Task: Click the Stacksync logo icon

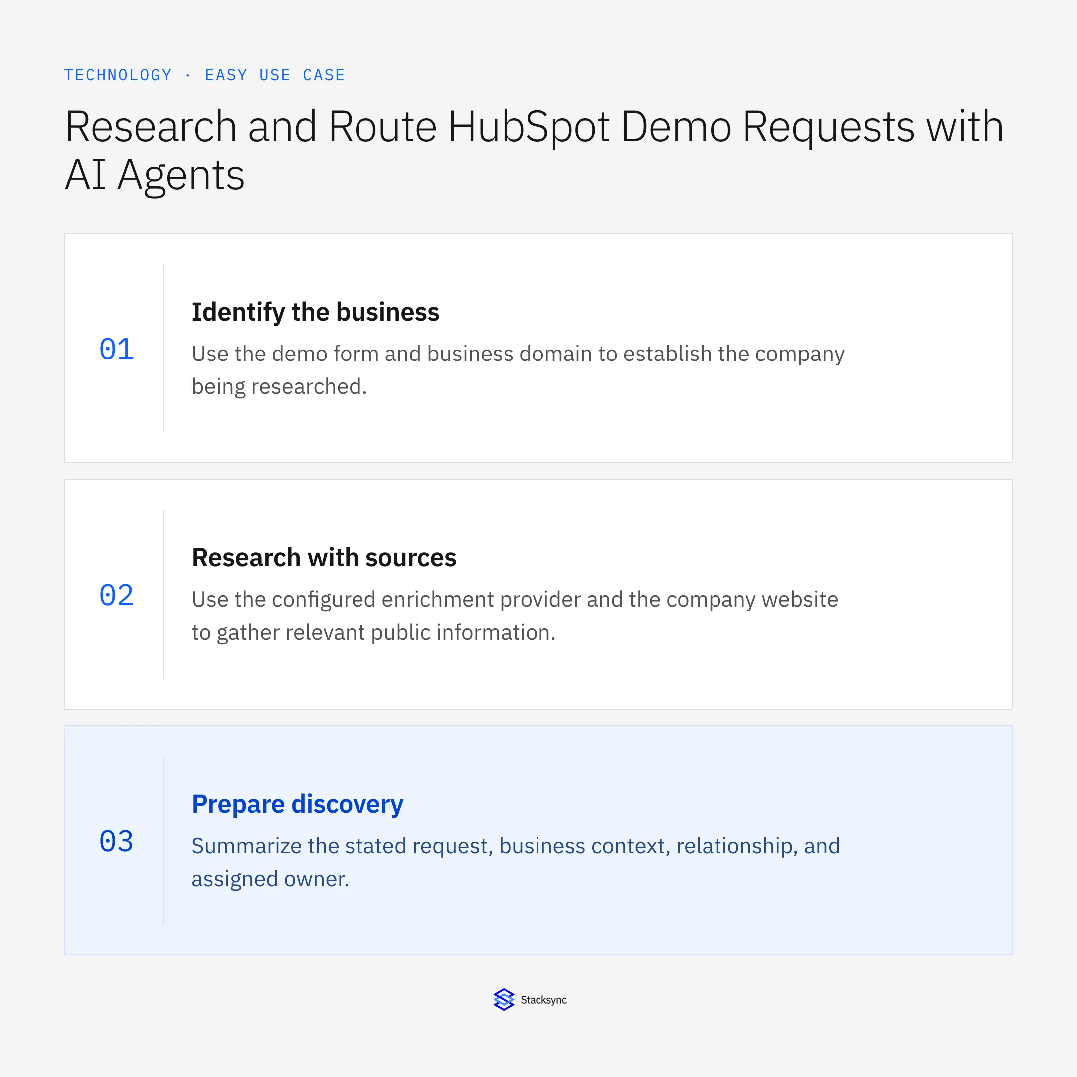Action: [x=504, y=1000]
